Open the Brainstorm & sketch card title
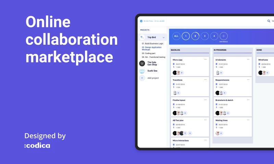 [x=224, y=100]
